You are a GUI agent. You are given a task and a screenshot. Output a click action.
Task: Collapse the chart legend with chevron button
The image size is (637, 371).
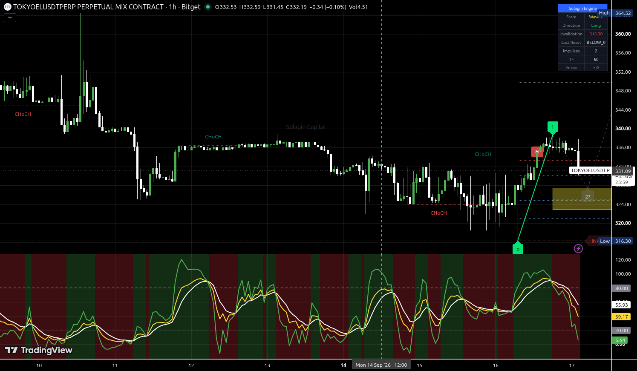10,18
